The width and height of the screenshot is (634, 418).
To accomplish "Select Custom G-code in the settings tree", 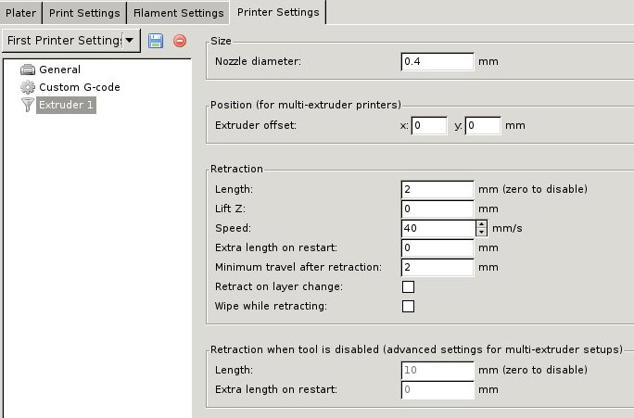I will (x=79, y=87).
